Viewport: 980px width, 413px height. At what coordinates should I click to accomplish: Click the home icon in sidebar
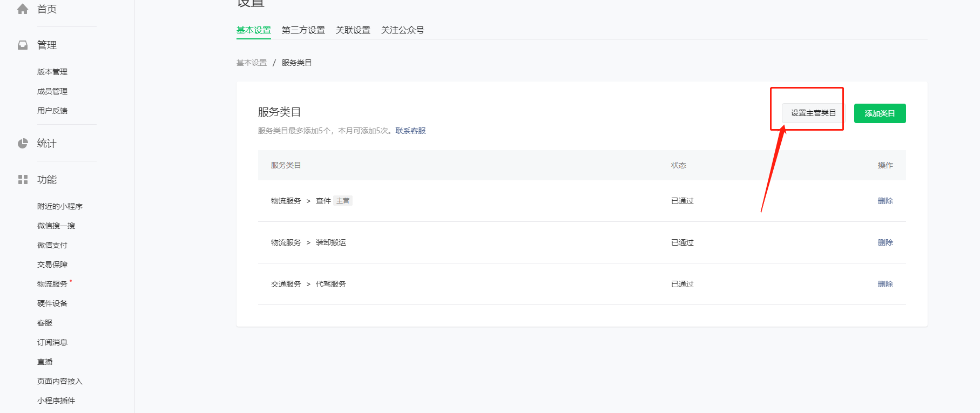click(x=23, y=9)
